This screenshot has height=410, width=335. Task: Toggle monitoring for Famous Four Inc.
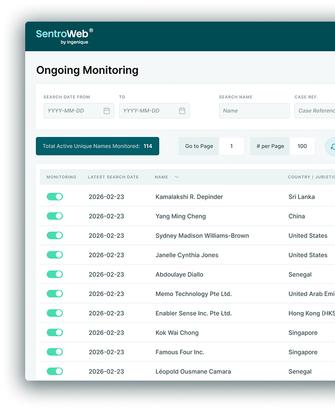(55, 352)
